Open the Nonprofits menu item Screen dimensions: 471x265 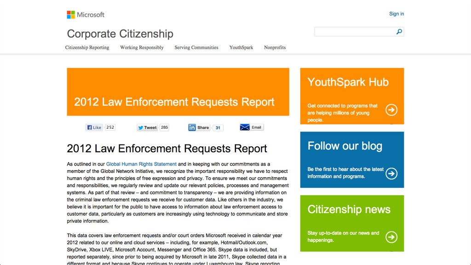(x=275, y=47)
